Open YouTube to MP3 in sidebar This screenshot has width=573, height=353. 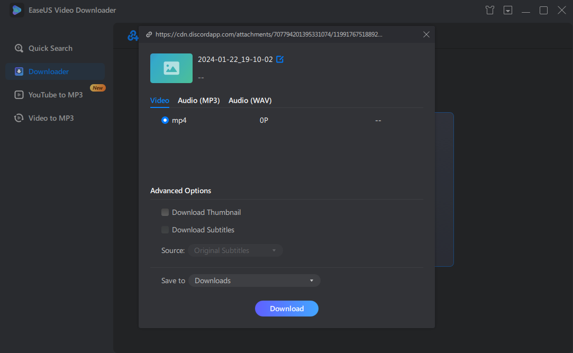click(55, 95)
